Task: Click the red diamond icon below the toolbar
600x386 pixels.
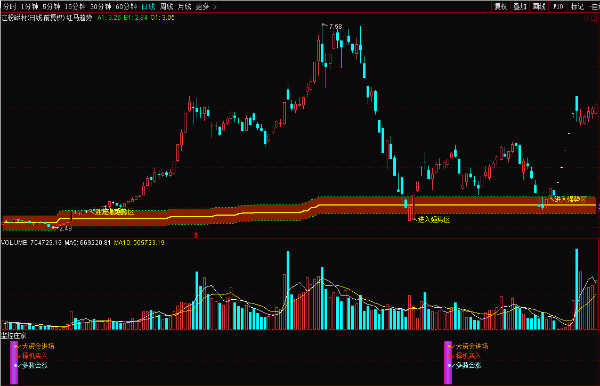Action: click(586, 18)
